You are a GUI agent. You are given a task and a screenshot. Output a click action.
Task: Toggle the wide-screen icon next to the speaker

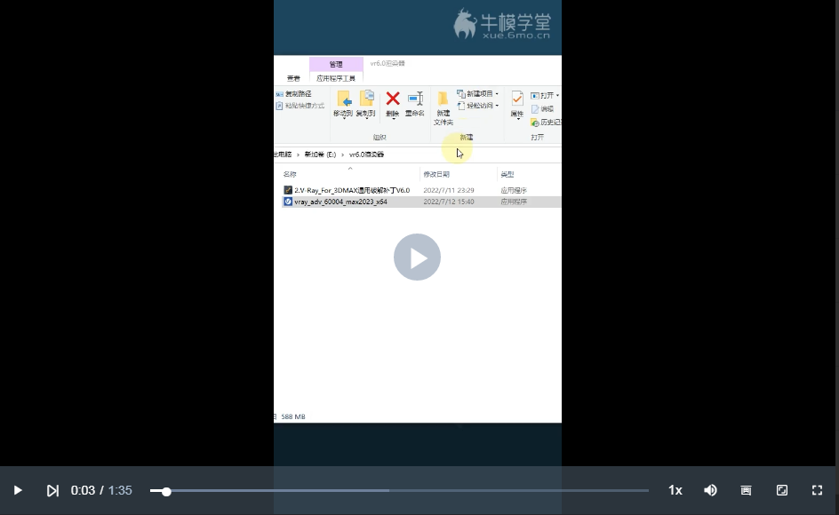(x=746, y=490)
